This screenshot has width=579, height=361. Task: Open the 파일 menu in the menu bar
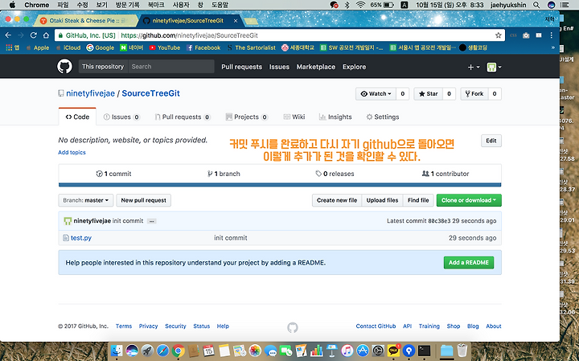[64, 5]
